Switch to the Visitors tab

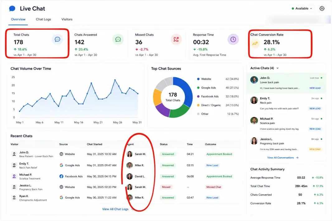coord(67,19)
